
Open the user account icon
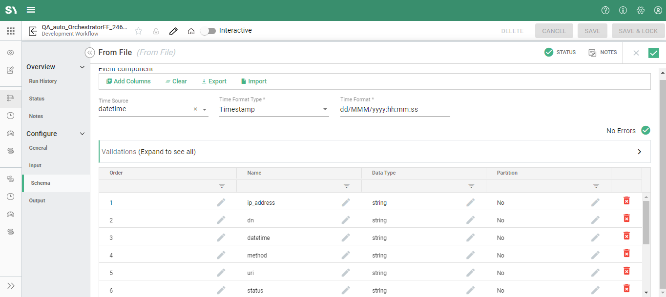[x=658, y=10]
